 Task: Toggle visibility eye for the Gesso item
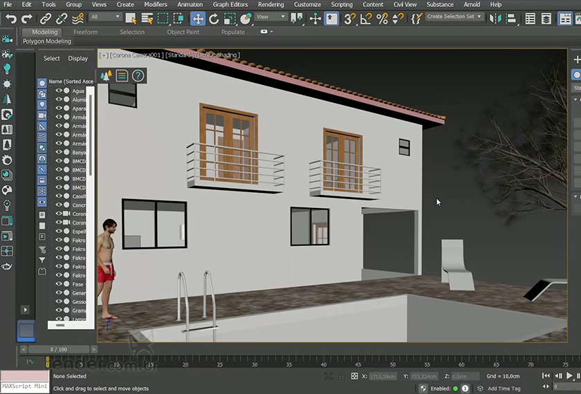tap(59, 302)
